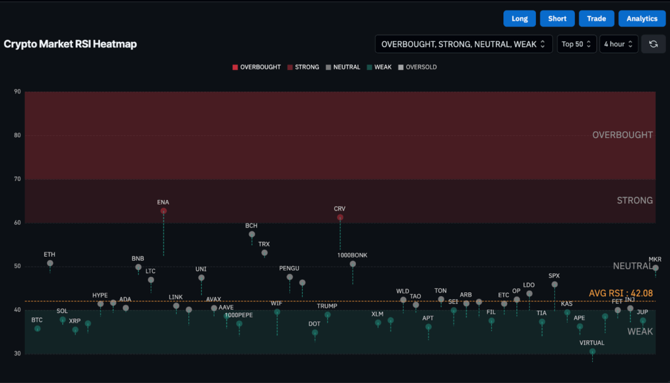Click the TRX marker on chart
The height and width of the screenshot is (383, 670).
(x=264, y=253)
